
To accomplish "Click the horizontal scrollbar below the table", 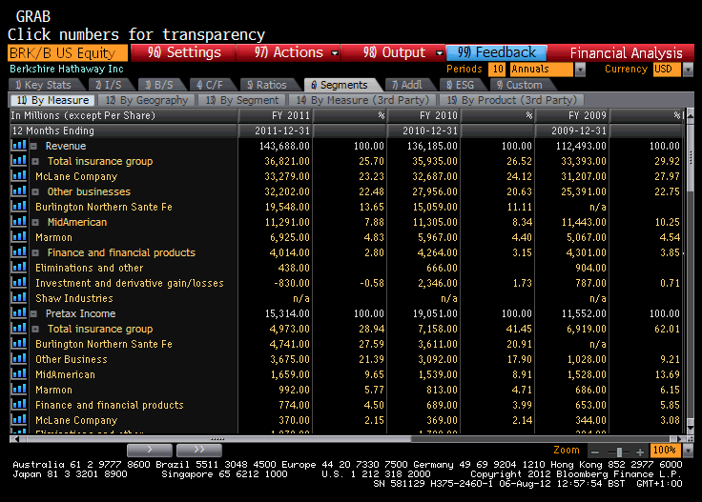I will [344, 439].
